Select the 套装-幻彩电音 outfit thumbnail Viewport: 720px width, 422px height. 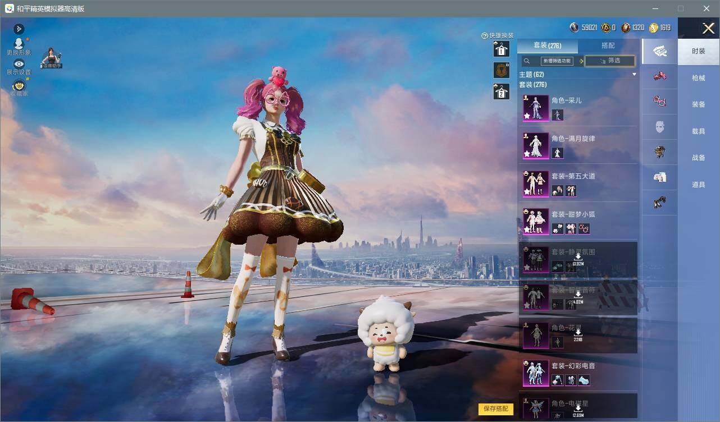point(536,373)
